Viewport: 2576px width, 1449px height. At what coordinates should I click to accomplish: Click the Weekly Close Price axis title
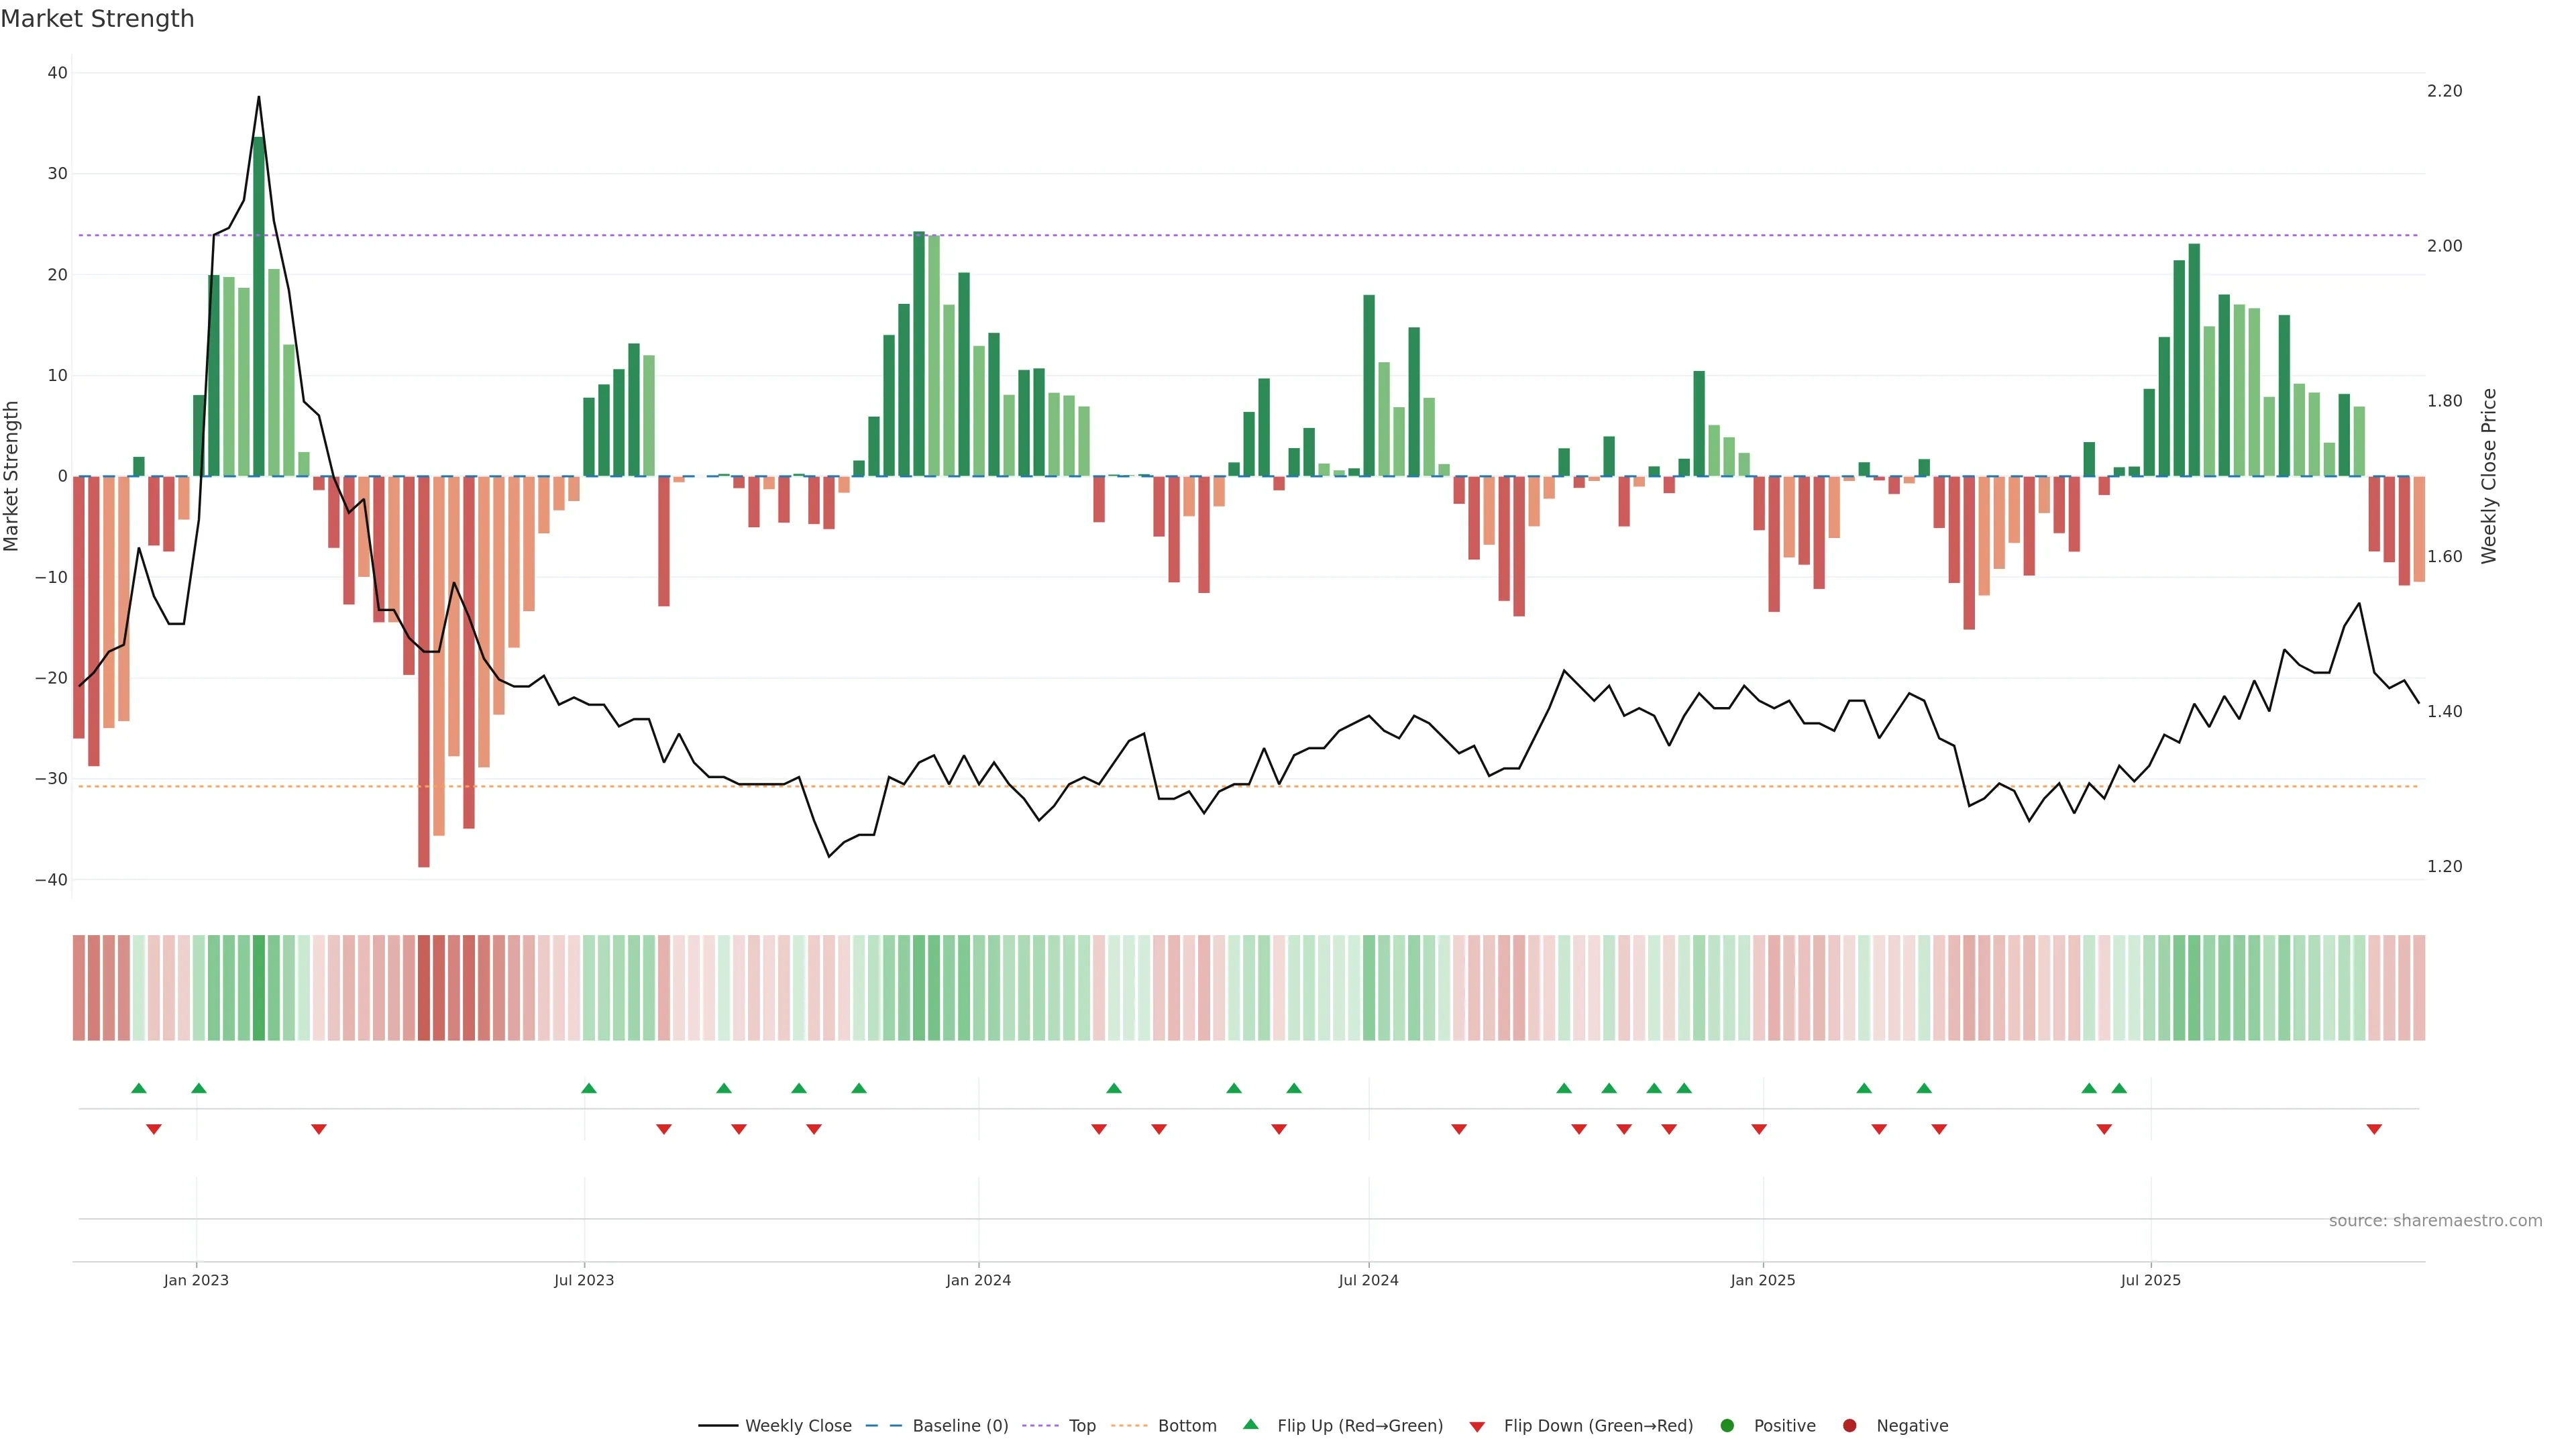click(2489, 476)
